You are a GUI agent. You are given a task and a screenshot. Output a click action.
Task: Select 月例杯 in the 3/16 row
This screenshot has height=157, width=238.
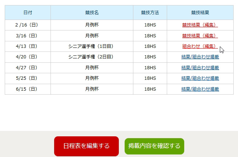click(92, 36)
